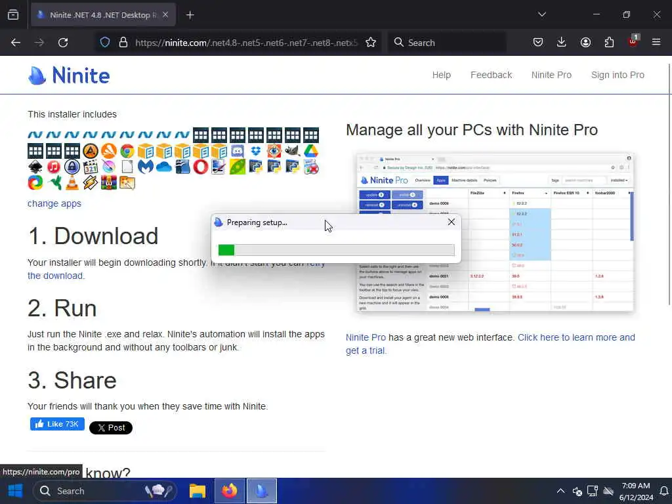Click the Ninite Pro screenshot thumbnail
The width and height of the screenshot is (672, 504).
pos(495,232)
